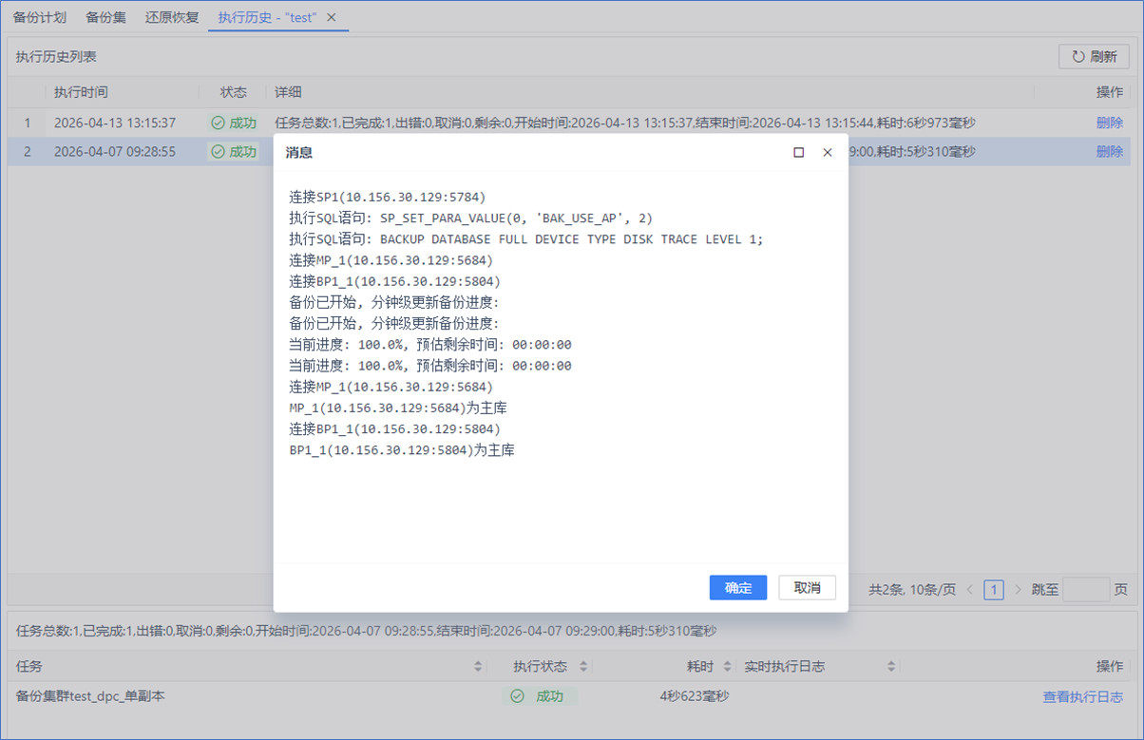Click the 连接SP1(10.156.30.129:5784) log line
This screenshot has height=740, width=1144.
(x=388, y=198)
